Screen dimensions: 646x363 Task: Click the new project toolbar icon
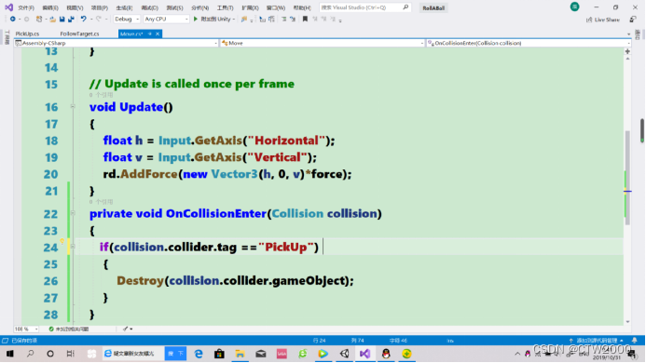click(39, 19)
